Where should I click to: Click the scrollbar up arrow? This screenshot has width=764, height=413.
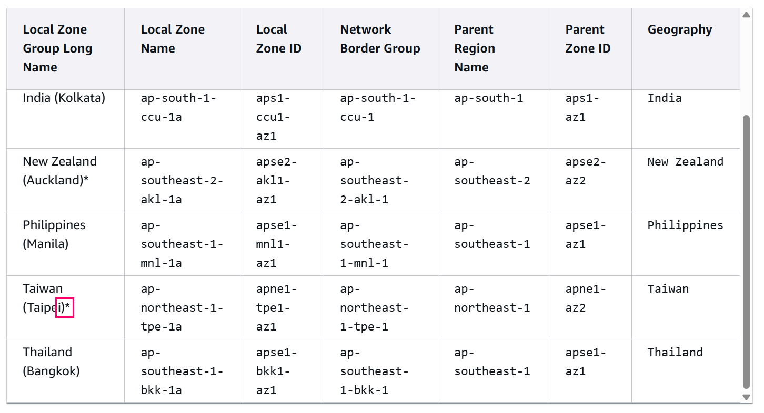(747, 14)
